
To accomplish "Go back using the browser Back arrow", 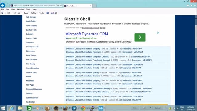I will [x=3, y=6].
